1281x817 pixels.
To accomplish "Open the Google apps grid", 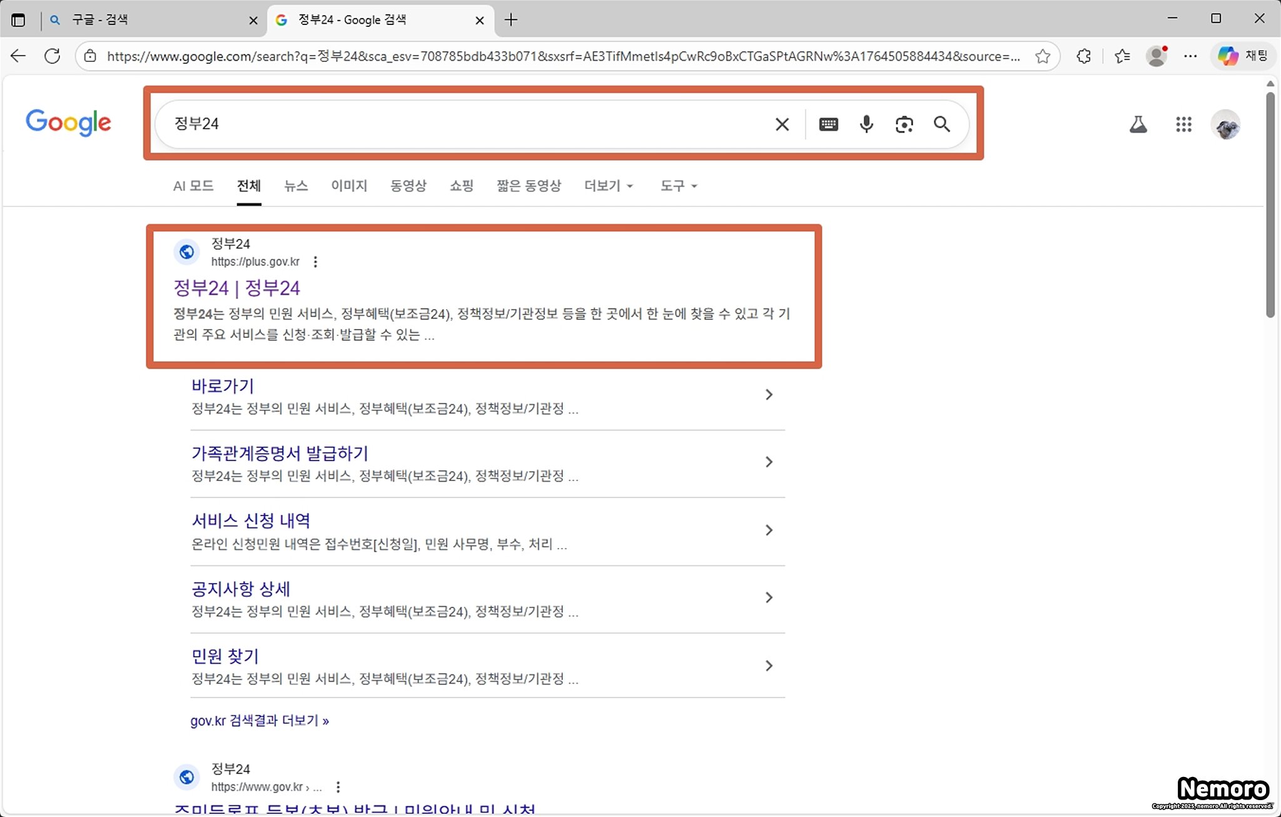I will (1183, 124).
